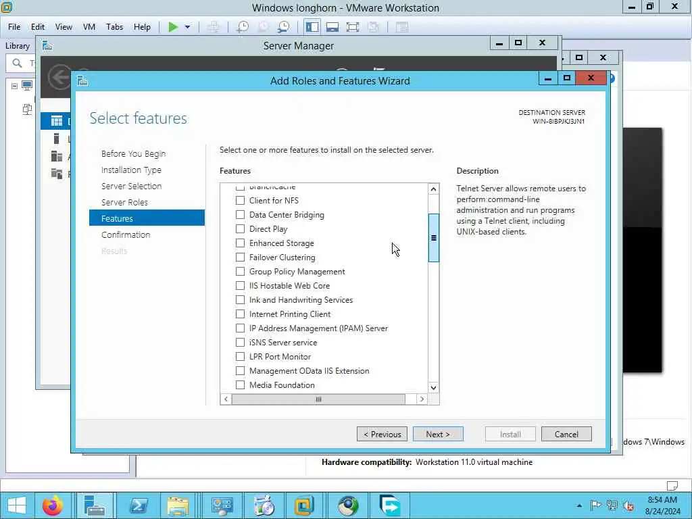Open the View menu in VMware
This screenshot has width=692, height=519.
coord(64,27)
